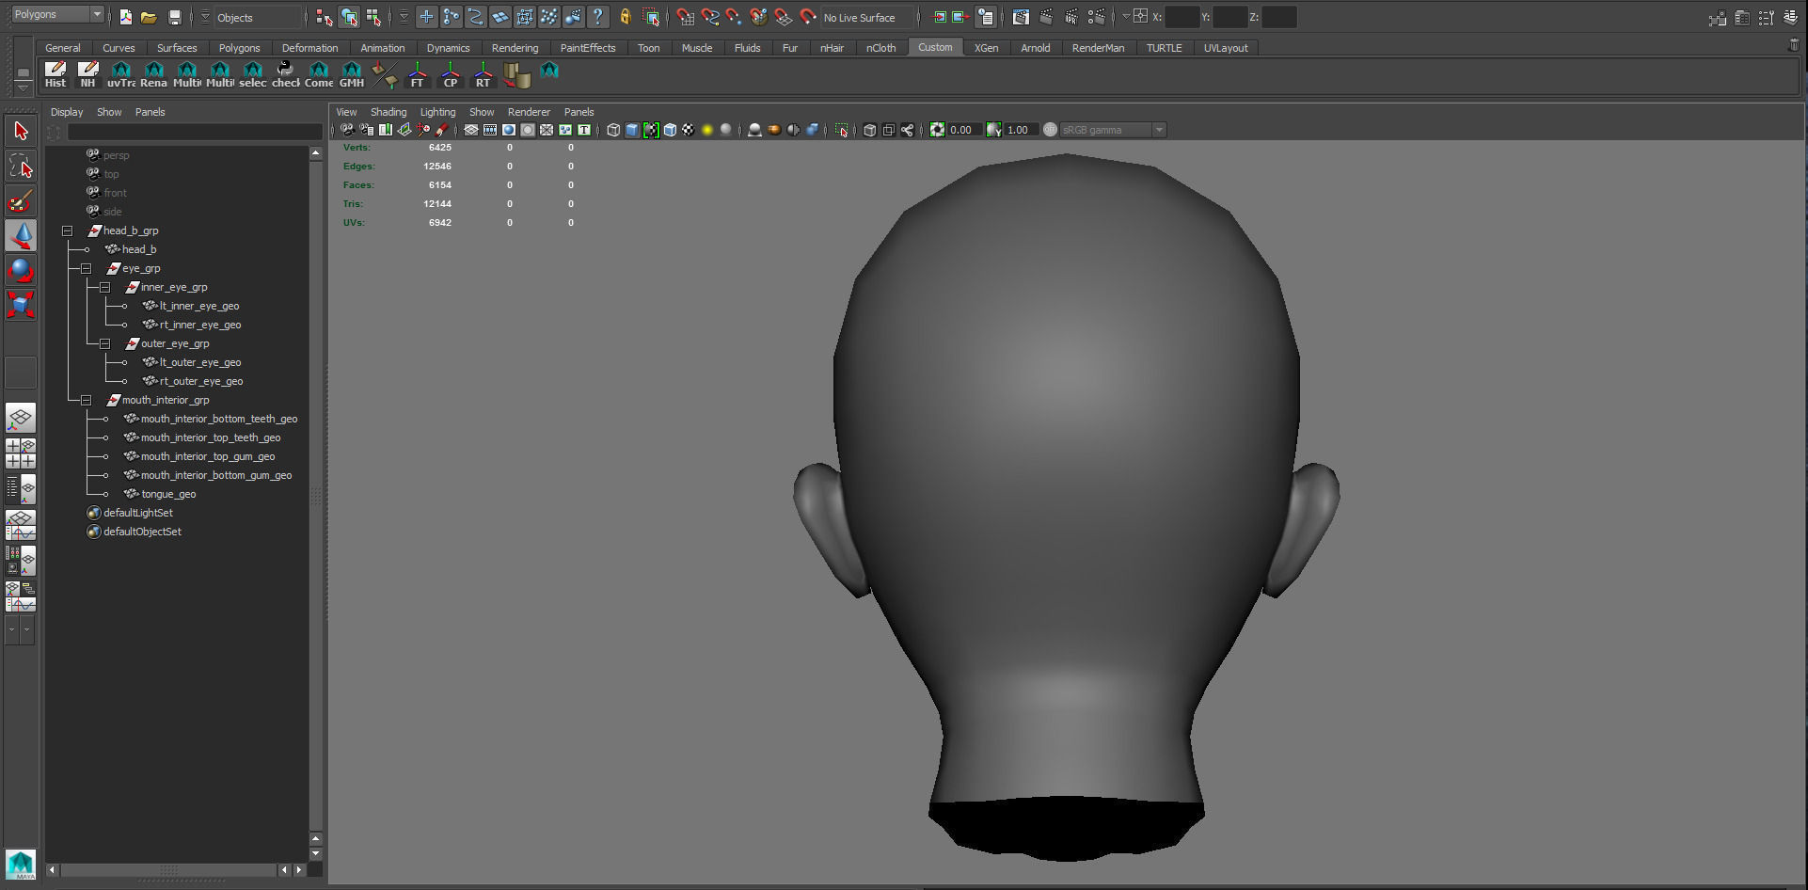Select by object type mode icon
The width and height of the screenshot is (1808, 890).
(x=349, y=17)
